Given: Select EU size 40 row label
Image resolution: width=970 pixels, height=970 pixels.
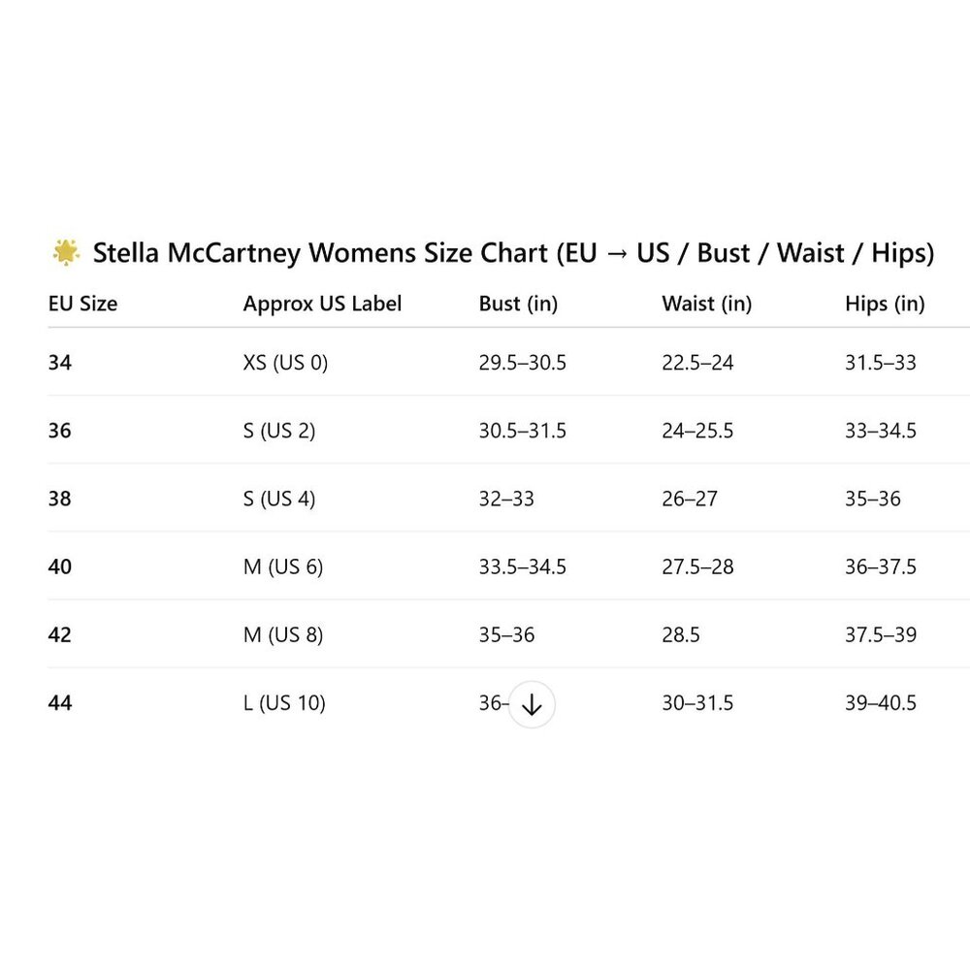Looking at the screenshot, I should click(x=60, y=566).
